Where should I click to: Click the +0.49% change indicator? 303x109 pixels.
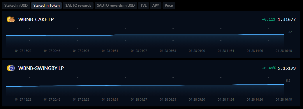[269, 68]
